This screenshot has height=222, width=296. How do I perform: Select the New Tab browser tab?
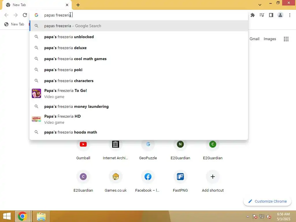[x=37, y=5]
